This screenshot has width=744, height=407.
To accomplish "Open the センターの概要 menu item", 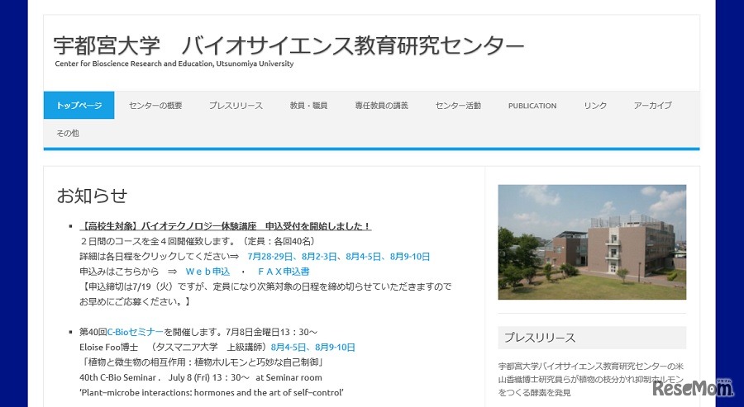I will pos(155,105).
